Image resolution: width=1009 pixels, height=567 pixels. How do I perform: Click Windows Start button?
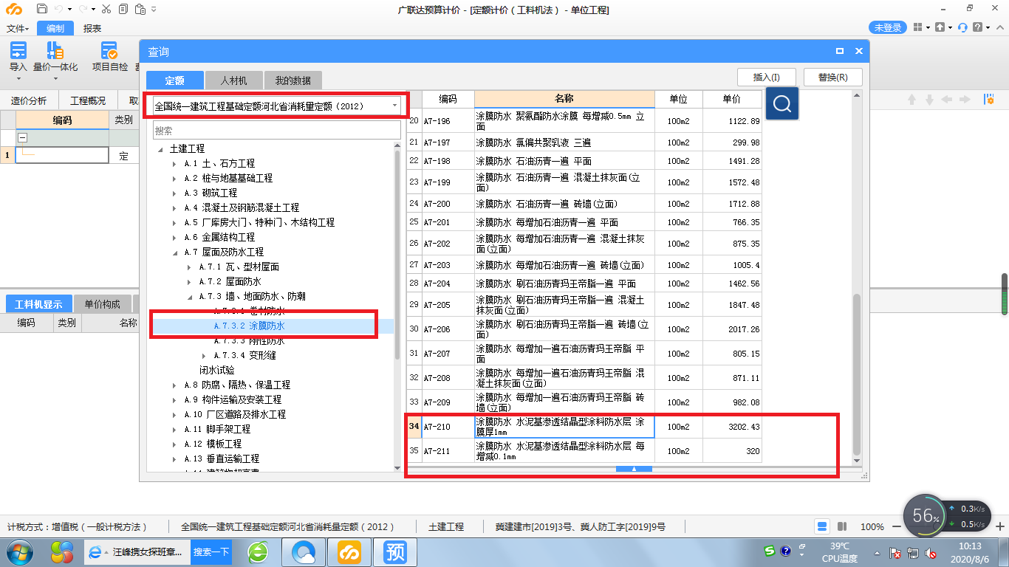20,551
